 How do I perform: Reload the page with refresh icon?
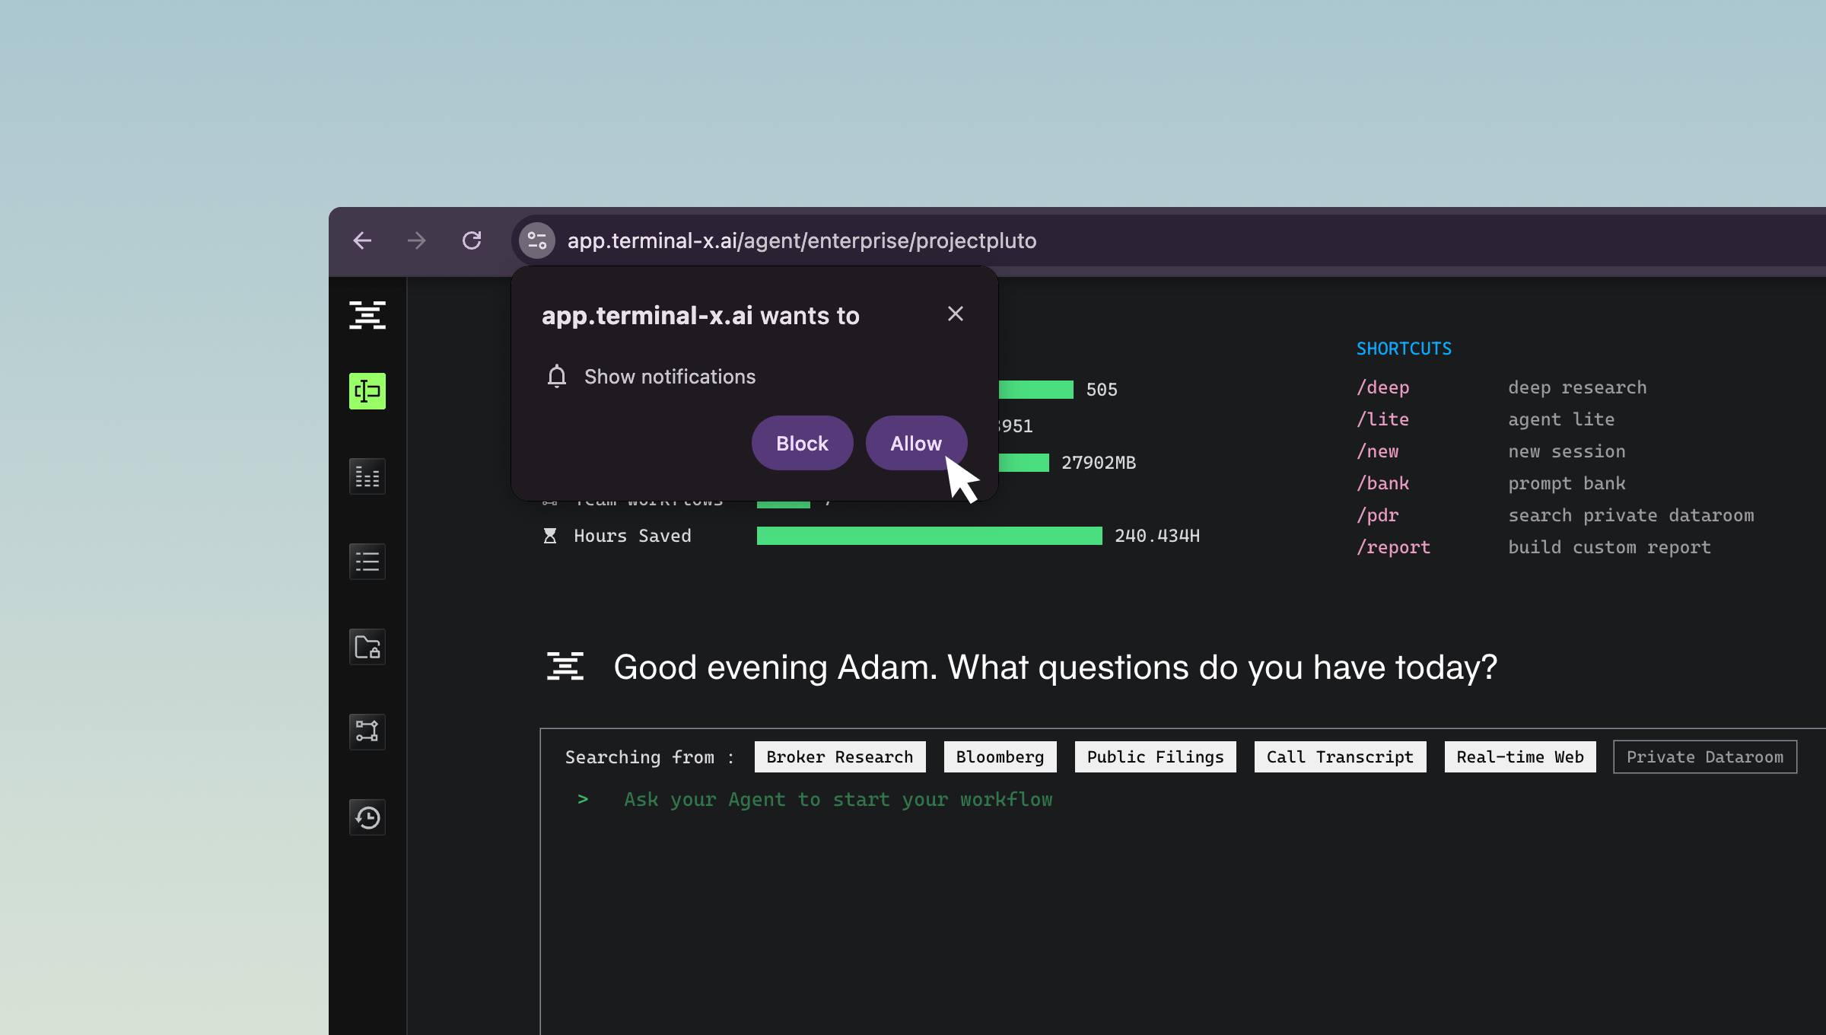click(472, 240)
